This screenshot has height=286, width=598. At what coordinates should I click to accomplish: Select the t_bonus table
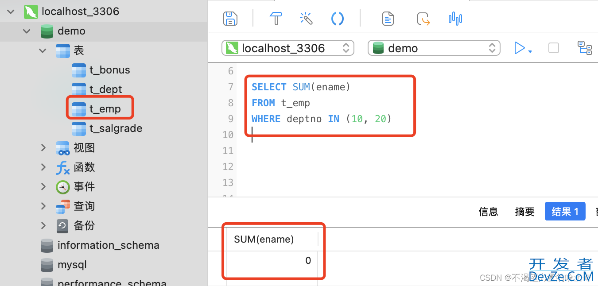pos(109,70)
